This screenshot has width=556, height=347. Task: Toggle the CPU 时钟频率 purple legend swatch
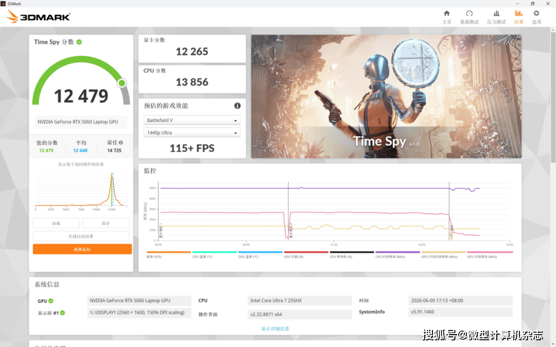coord(397,252)
